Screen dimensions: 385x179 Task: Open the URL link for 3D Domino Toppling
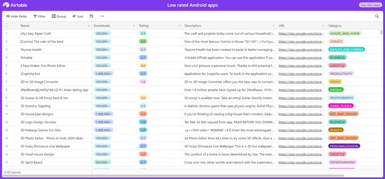[301, 106]
